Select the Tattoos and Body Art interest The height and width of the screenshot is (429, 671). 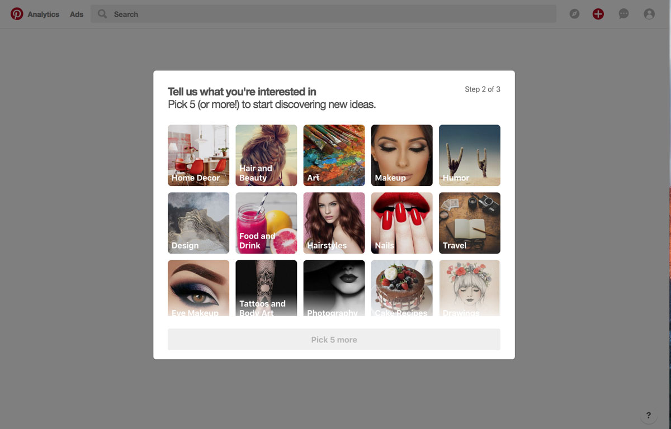[266, 287]
